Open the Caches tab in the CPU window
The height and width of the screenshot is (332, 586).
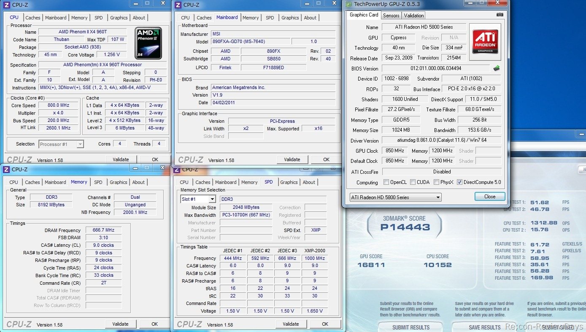pos(33,18)
